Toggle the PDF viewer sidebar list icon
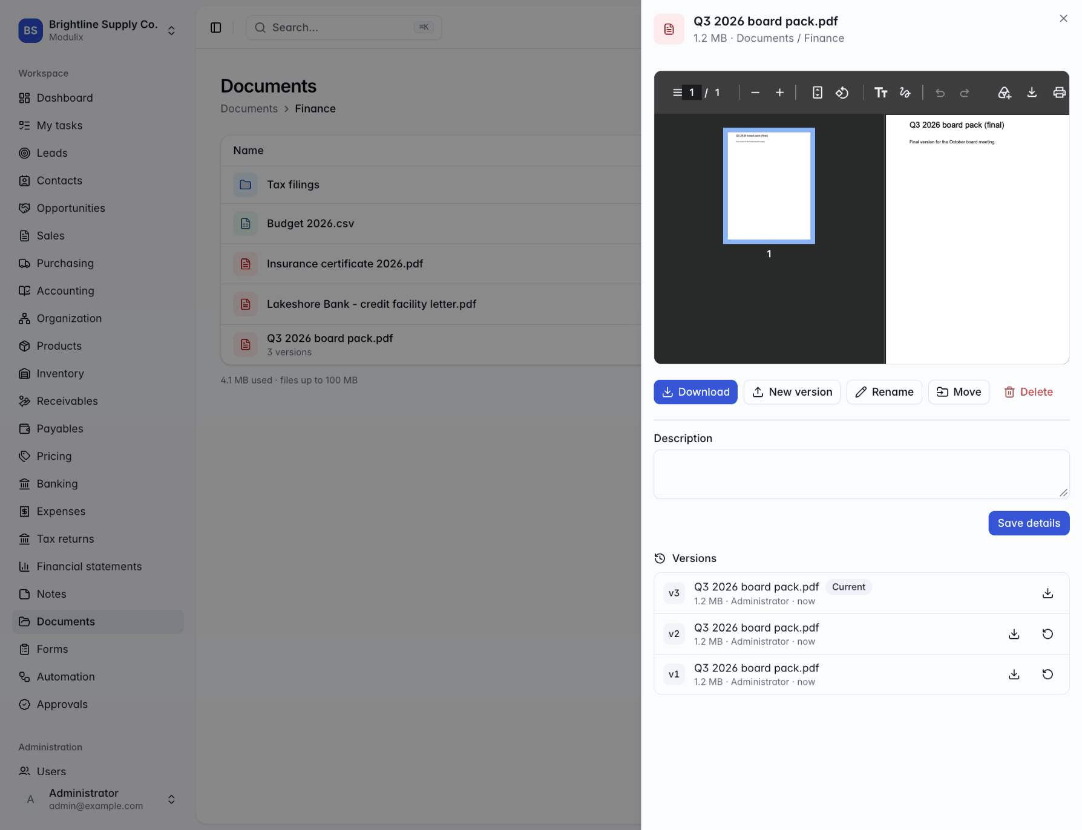1082x830 pixels. click(677, 93)
